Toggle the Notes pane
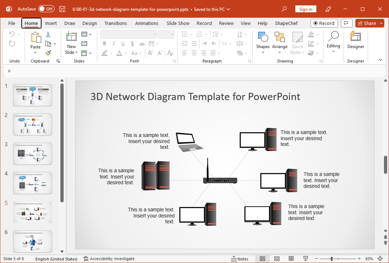The height and width of the screenshot is (263, 389). [240, 259]
